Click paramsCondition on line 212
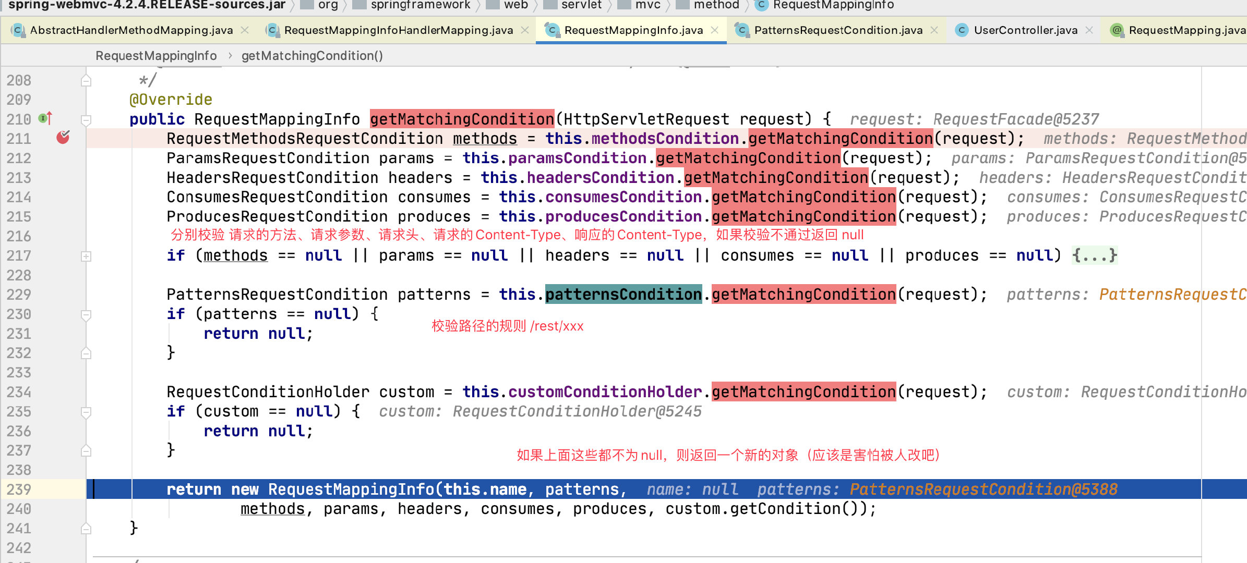Viewport: 1247px width, 563px height. tap(578, 158)
